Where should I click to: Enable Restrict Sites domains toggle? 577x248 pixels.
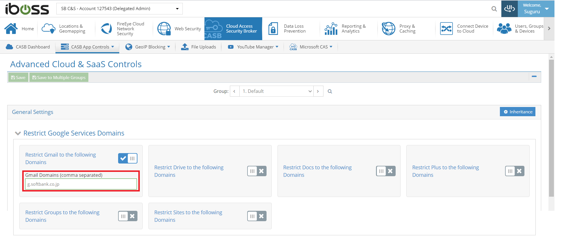click(x=257, y=216)
